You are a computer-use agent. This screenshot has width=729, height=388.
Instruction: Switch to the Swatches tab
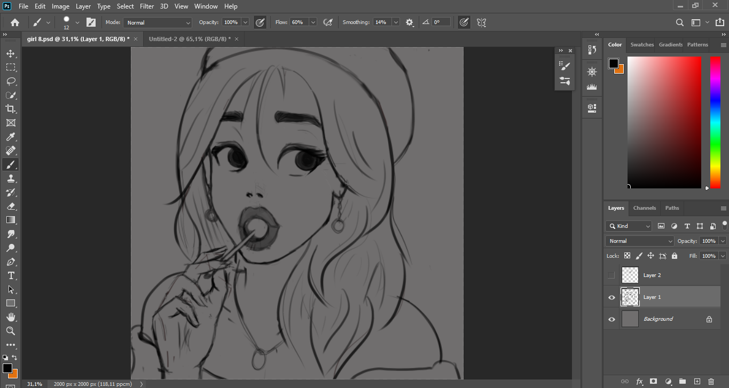(x=642, y=45)
